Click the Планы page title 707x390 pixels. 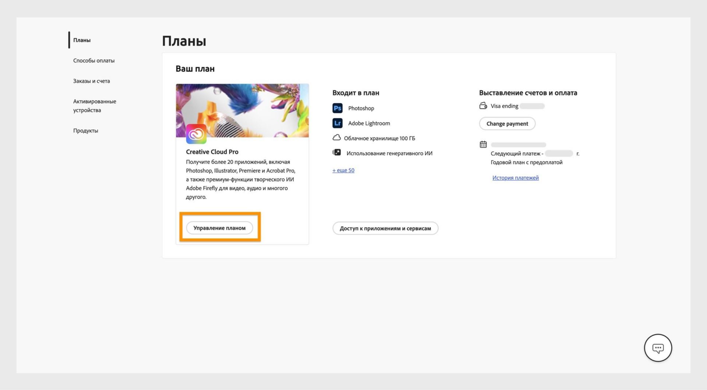(184, 41)
